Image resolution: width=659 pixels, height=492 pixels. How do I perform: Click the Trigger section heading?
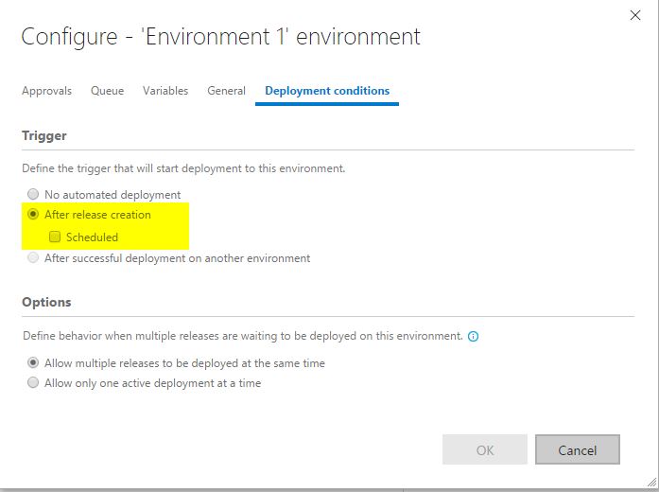pos(44,136)
